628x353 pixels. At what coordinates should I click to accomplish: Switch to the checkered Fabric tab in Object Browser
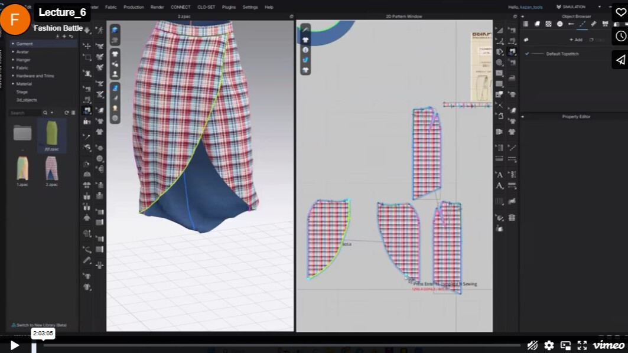548,24
